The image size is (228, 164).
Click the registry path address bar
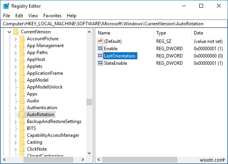pyautogui.click(x=114, y=24)
